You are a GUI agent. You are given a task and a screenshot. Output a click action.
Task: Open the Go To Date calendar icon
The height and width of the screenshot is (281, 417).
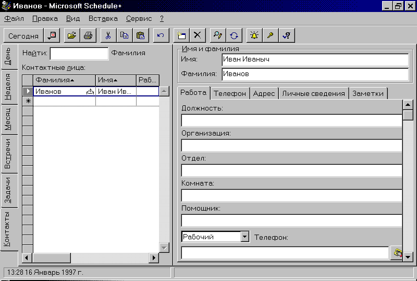coord(52,35)
